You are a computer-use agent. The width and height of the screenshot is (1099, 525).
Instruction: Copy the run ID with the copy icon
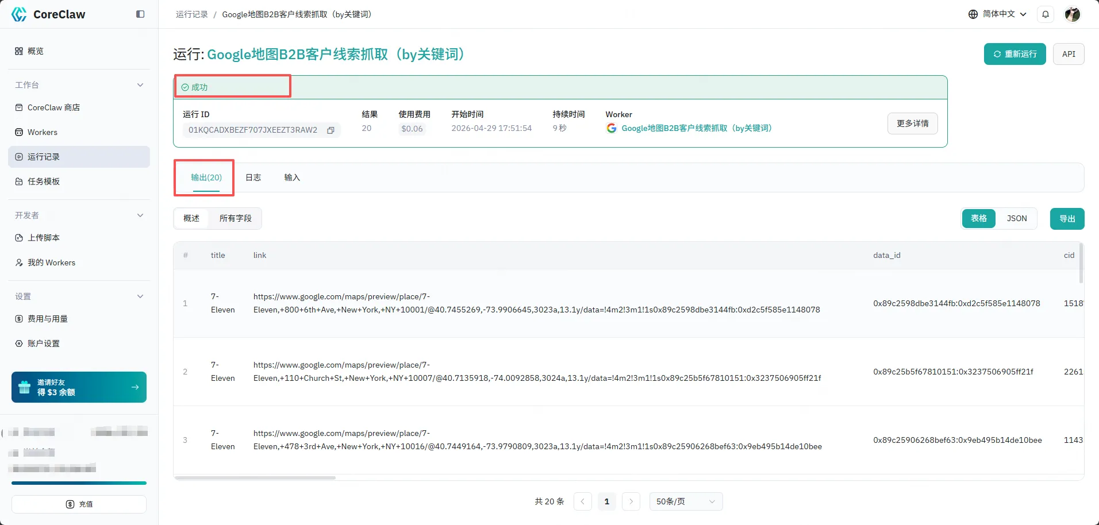tap(331, 130)
